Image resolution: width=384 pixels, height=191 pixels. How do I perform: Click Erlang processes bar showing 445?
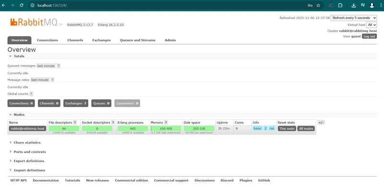coord(133,129)
